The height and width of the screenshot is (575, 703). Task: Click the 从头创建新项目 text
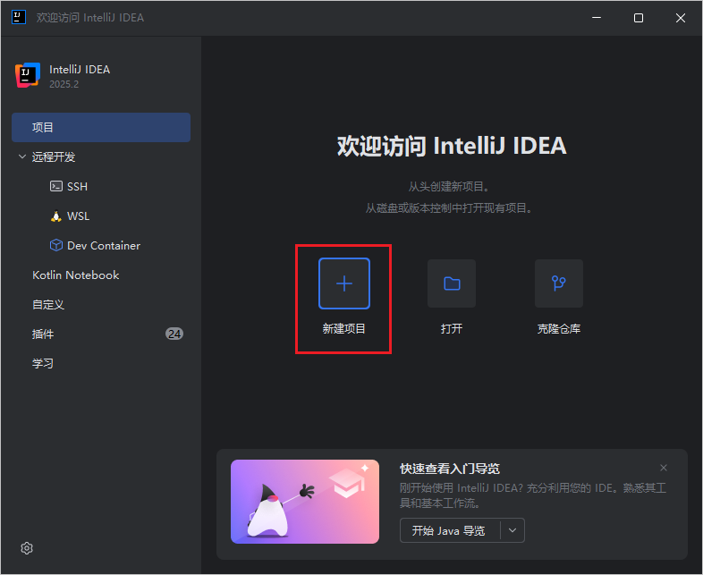[448, 186]
